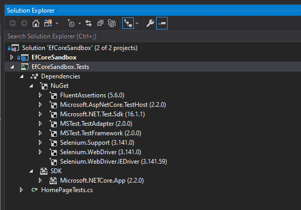Toggle the Preview Selected Items button
The image size is (301, 210).
(x=162, y=23)
